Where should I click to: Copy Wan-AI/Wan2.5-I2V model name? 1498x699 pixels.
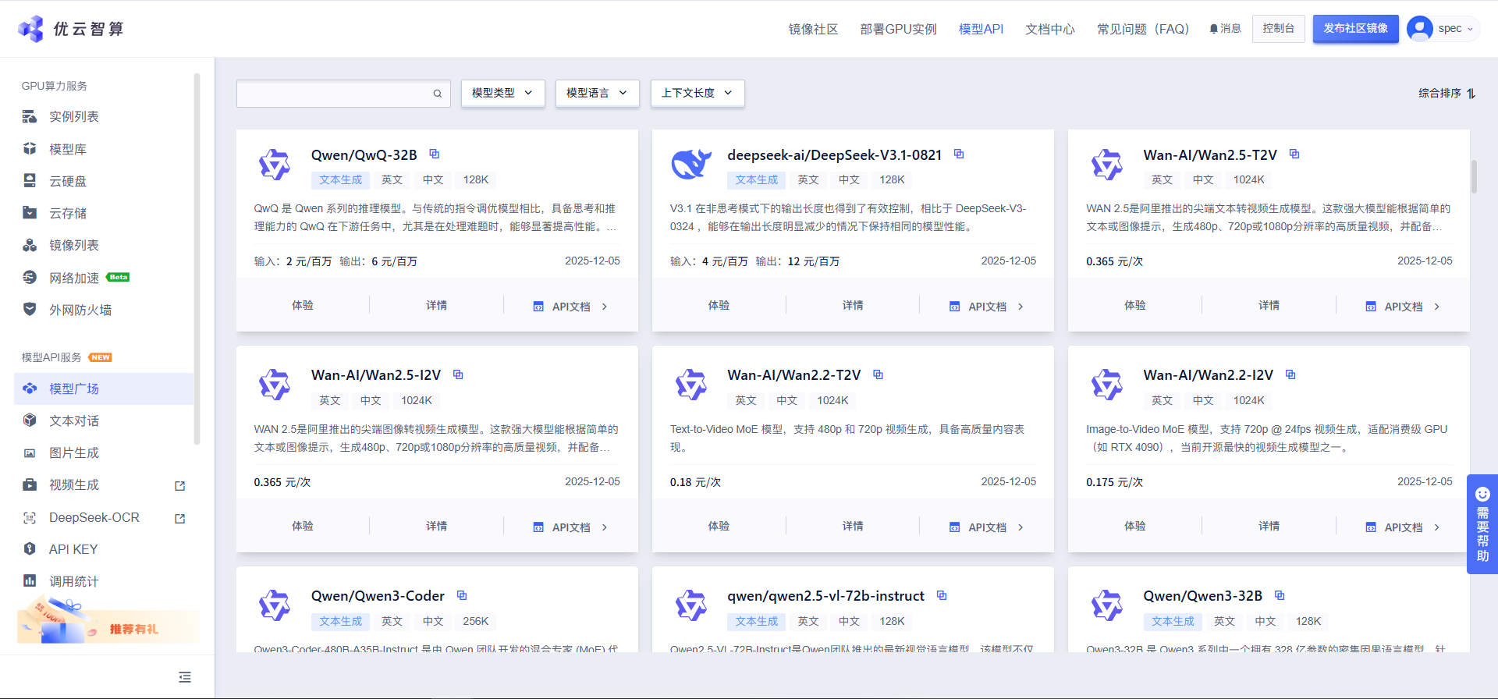pos(458,374)
